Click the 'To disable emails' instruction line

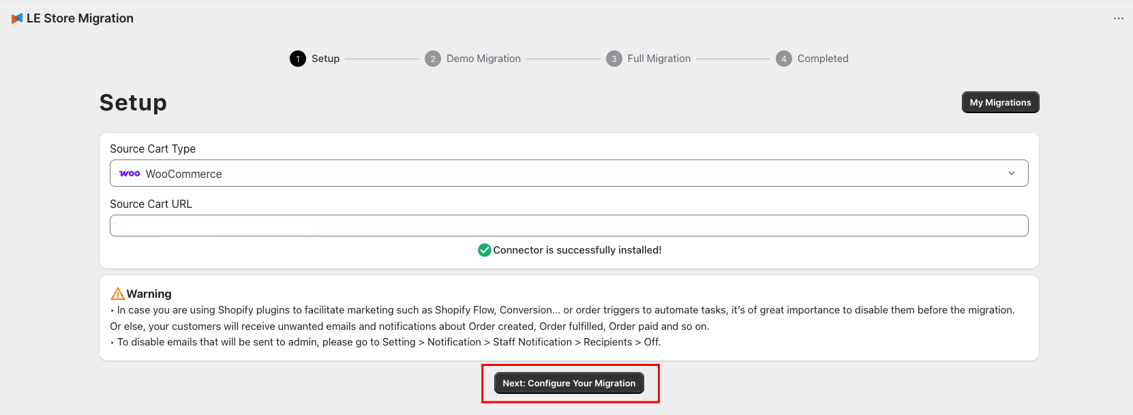pos(385,342)
